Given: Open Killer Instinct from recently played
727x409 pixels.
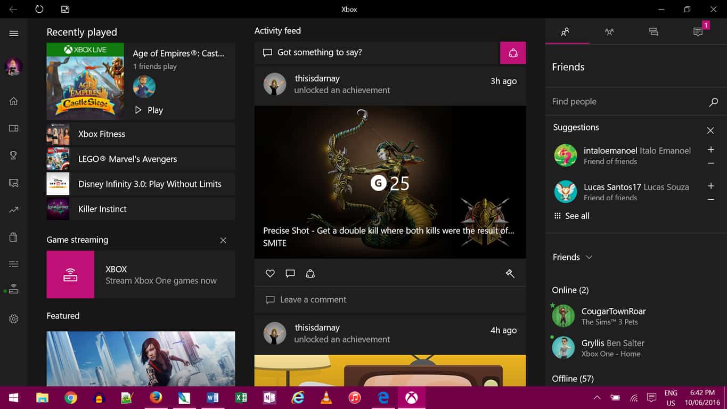Looking at the screenshot, I should pos(141,209).
